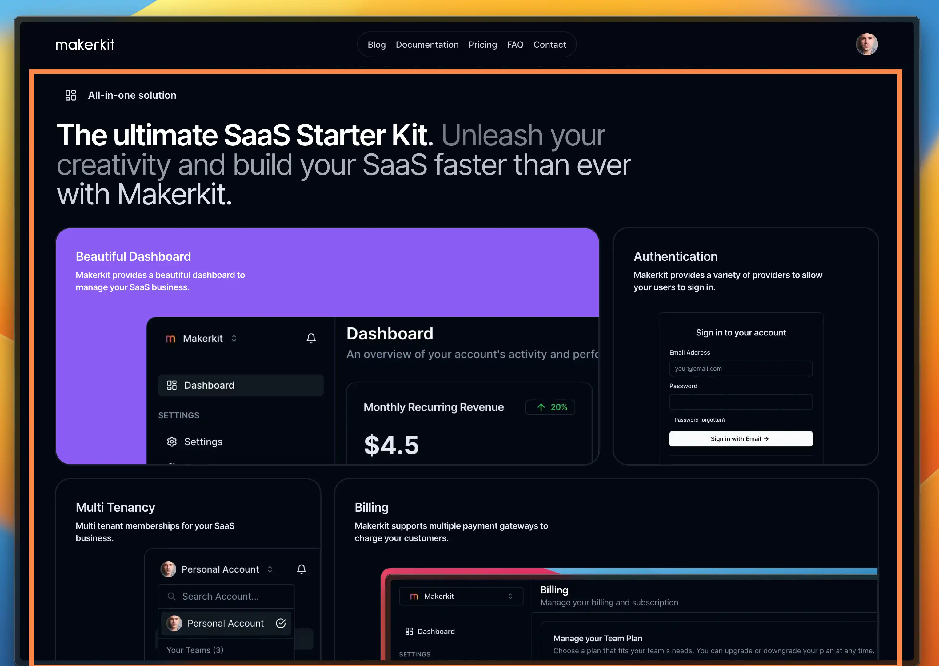Go to Documentation in navigation
The height and width of the screenshot is (666, 939).
[x=427, y=45]
